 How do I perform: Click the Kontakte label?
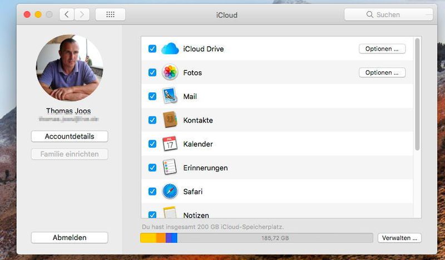coord(198,120)
